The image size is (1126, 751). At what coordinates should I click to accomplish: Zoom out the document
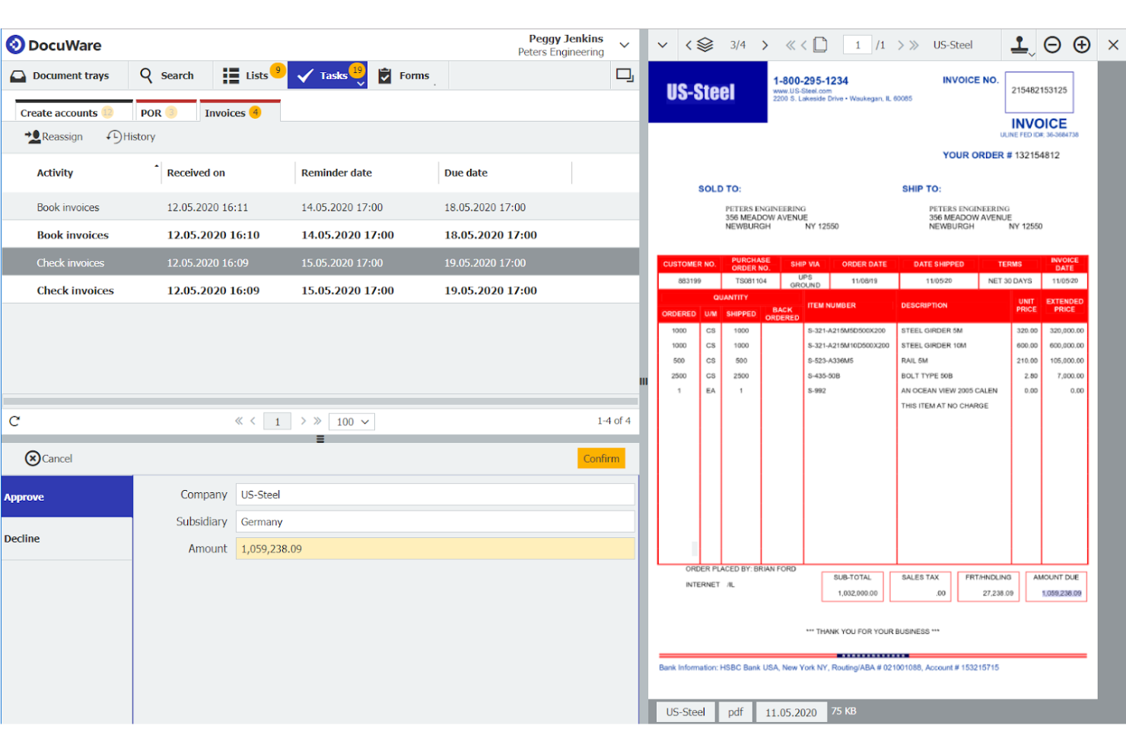tap(1052, 45)
